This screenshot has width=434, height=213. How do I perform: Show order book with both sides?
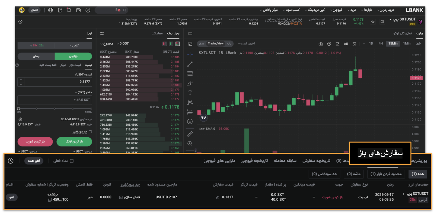(178, 44)
